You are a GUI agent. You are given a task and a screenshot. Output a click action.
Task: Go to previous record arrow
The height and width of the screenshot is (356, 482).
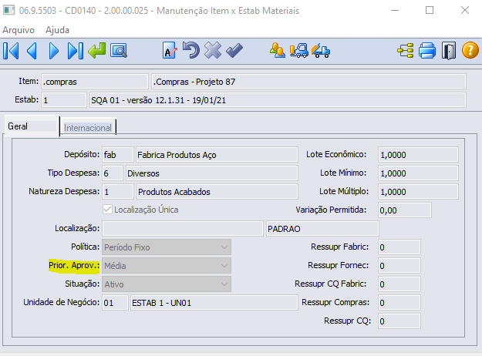[32, 51]
